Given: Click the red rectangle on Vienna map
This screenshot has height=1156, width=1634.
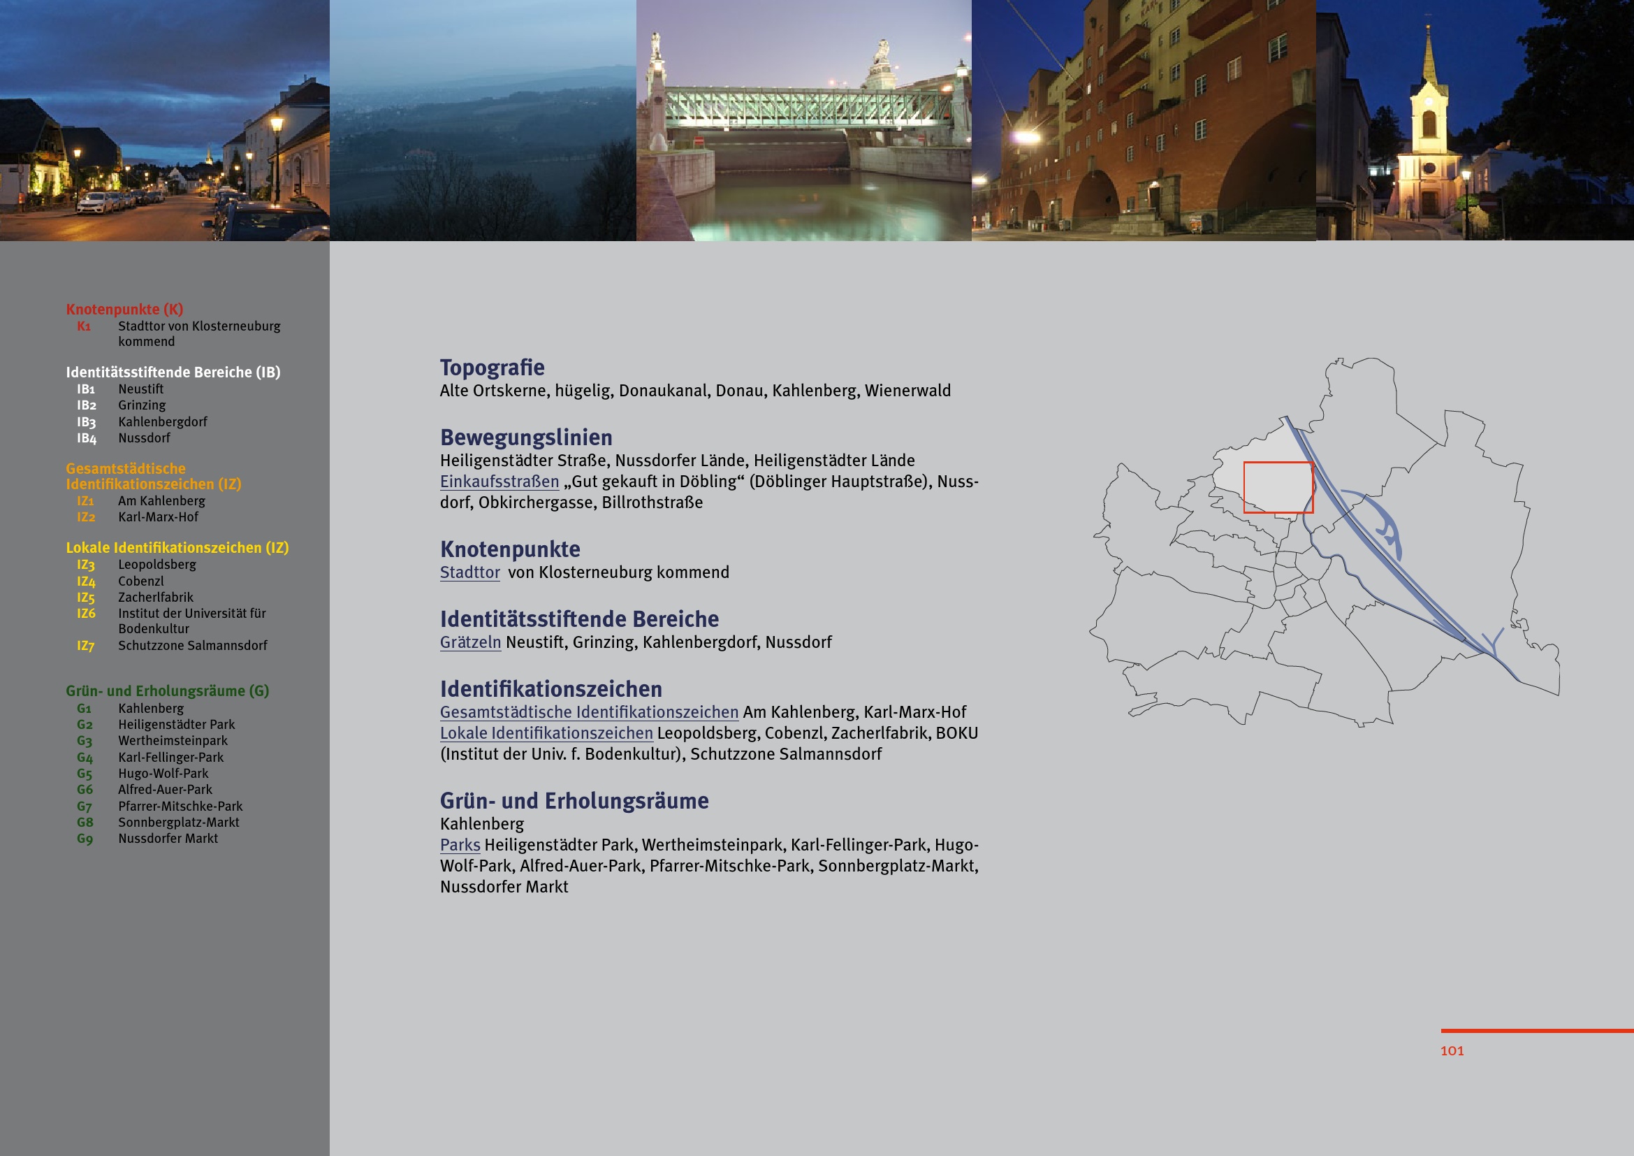Looking at the screenshot, I should click(1278, 488).
